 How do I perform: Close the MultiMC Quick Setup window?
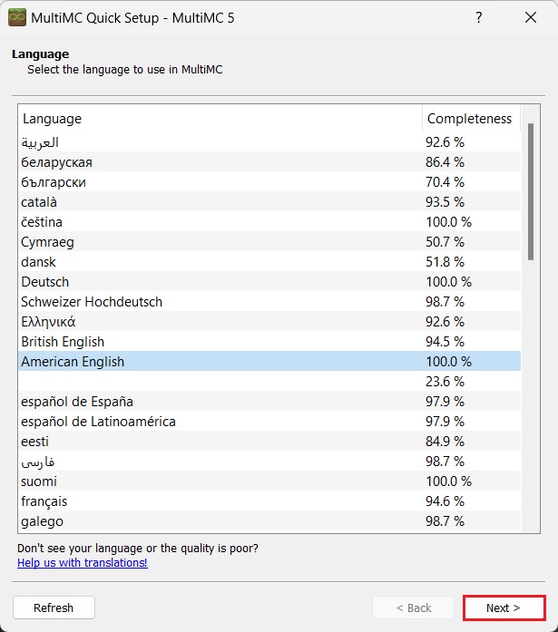[x=531, y=17]
